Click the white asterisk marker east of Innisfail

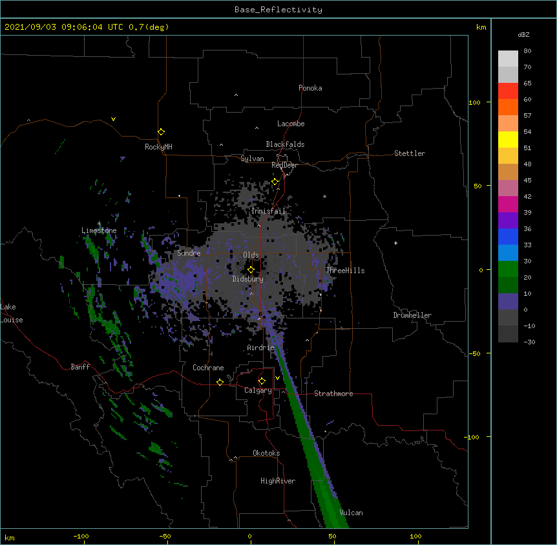tap(324, 196)
